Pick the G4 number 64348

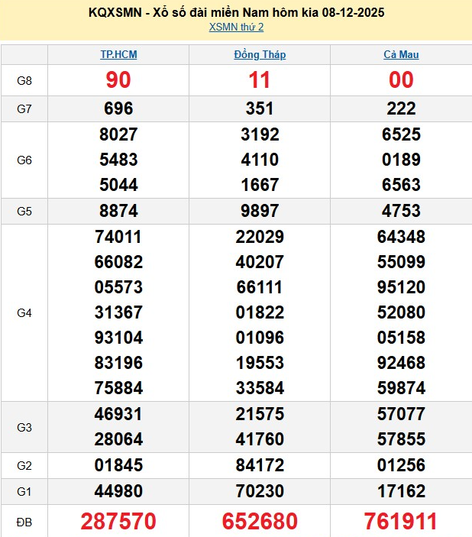401,237
